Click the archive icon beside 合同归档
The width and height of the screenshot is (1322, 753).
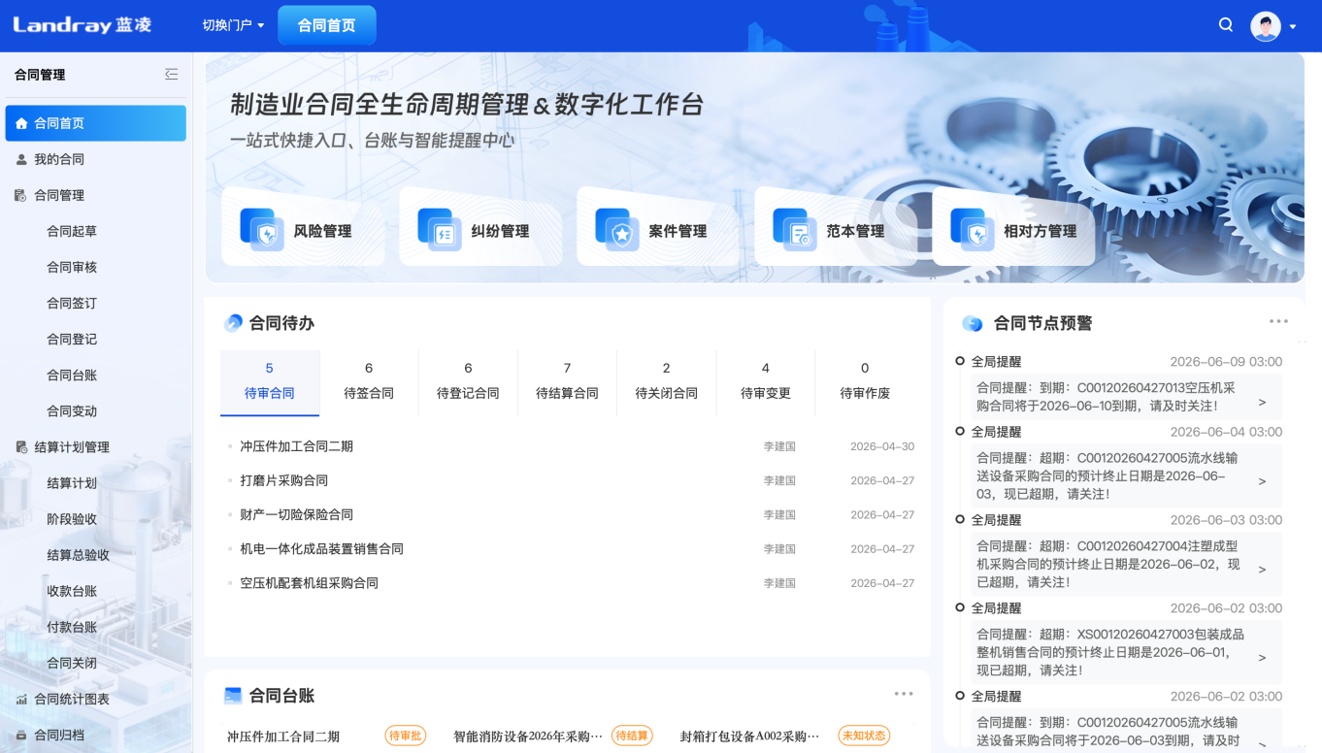(21, 735)
